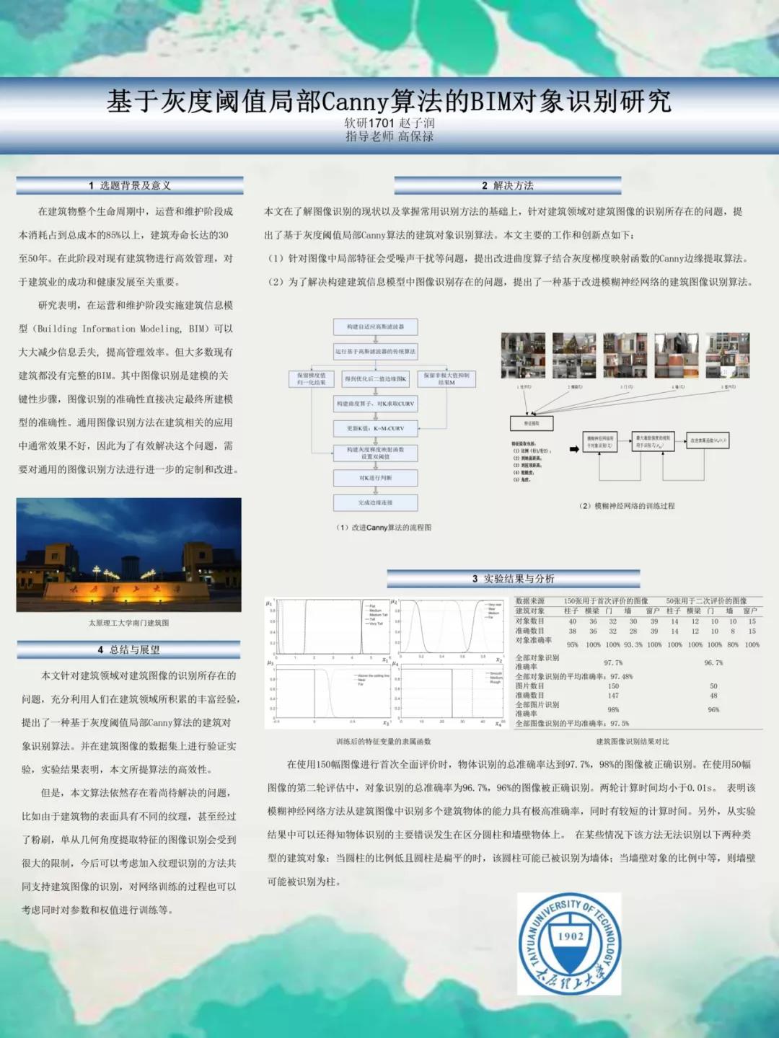Open section header 2 解决方法

pyautogui.click(x=507, y=185)
